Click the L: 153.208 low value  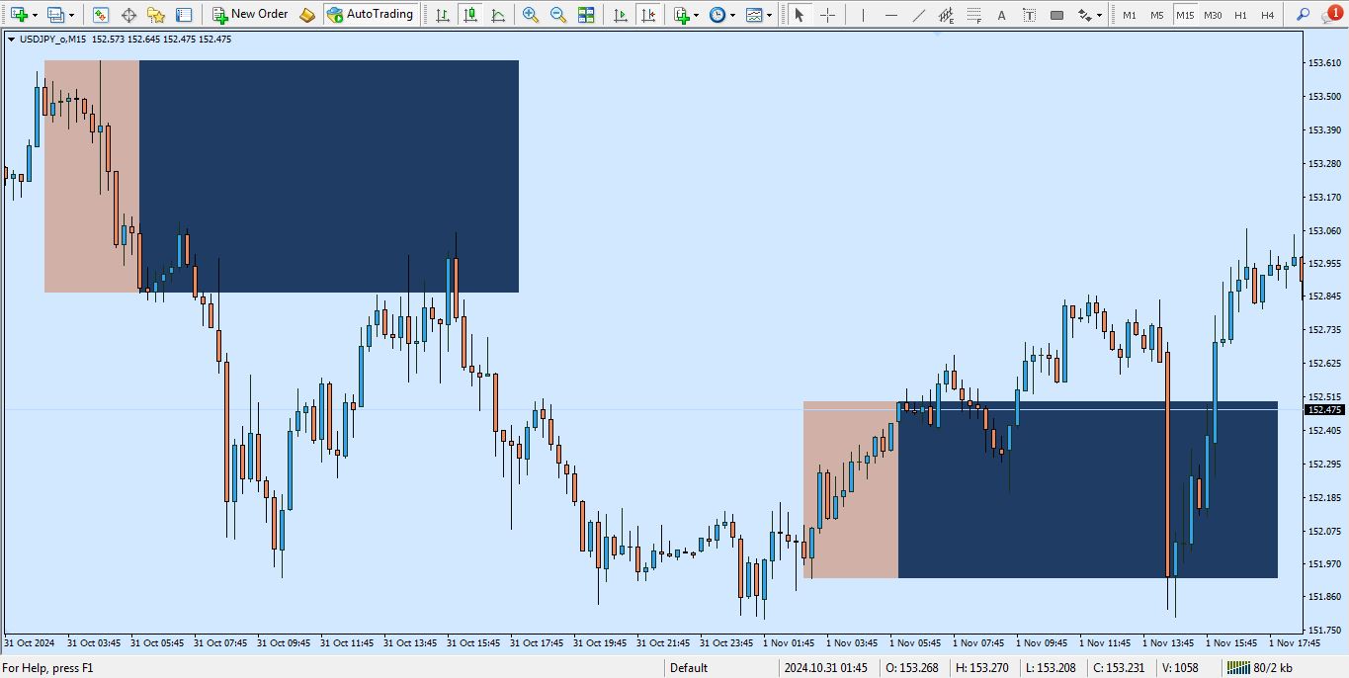pyautogui.click(x=1051, y=668)
